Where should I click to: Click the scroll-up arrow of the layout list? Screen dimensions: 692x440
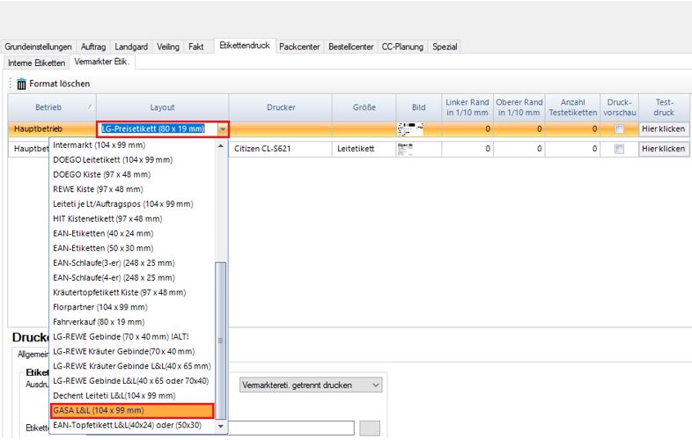(221, 146)
